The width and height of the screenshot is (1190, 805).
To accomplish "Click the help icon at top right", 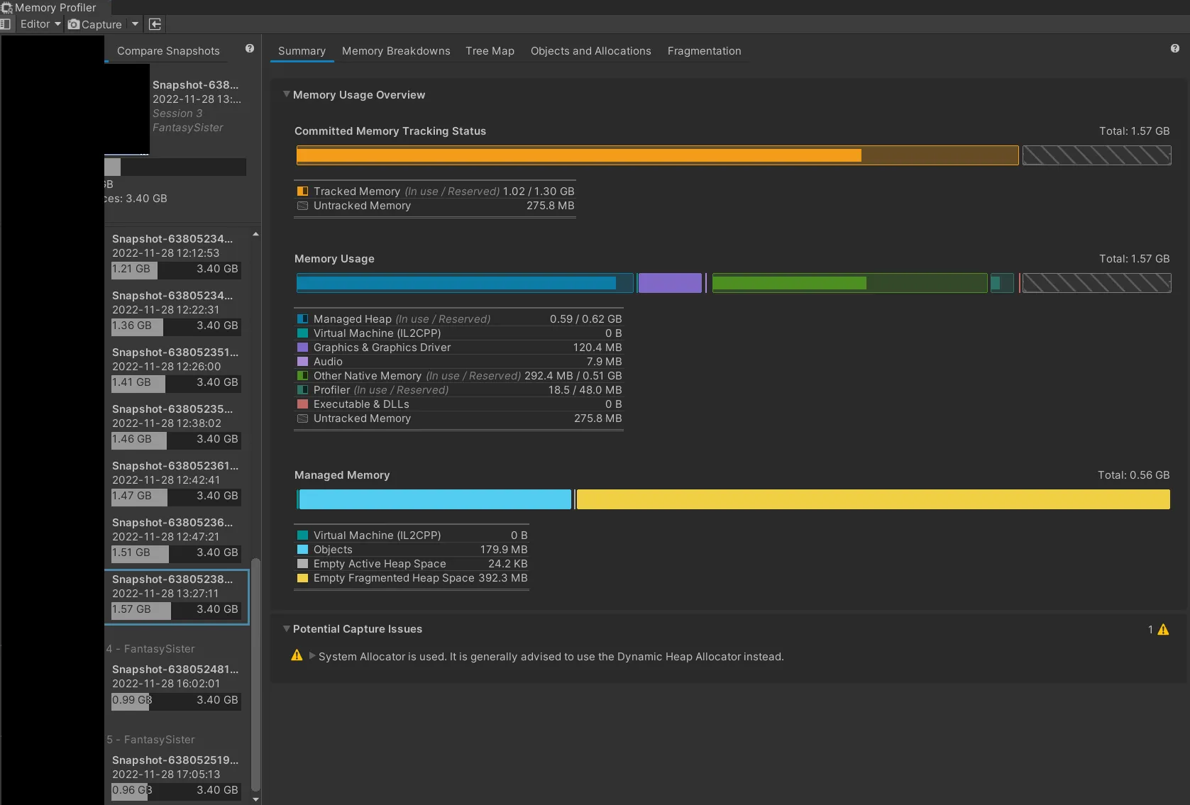I will (1174, 49).
